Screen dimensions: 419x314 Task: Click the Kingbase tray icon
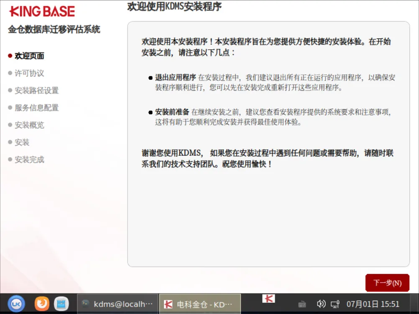click(x=268, y=299)
